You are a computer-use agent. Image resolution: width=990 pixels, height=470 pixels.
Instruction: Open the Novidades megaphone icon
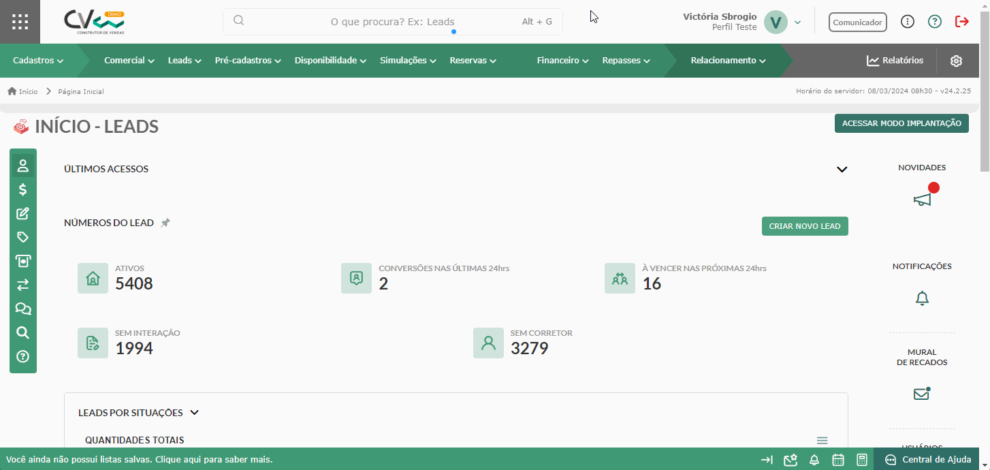[x=922, y=199]
